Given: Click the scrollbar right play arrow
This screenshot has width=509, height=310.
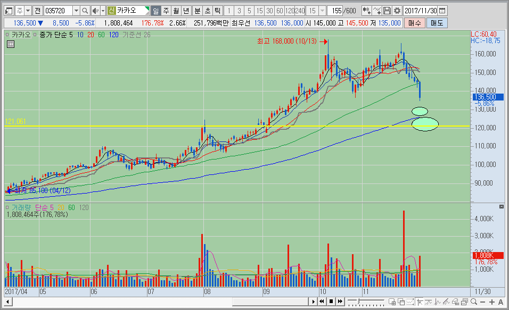Looking at the screenshot, I should click(x=313, y=301).
